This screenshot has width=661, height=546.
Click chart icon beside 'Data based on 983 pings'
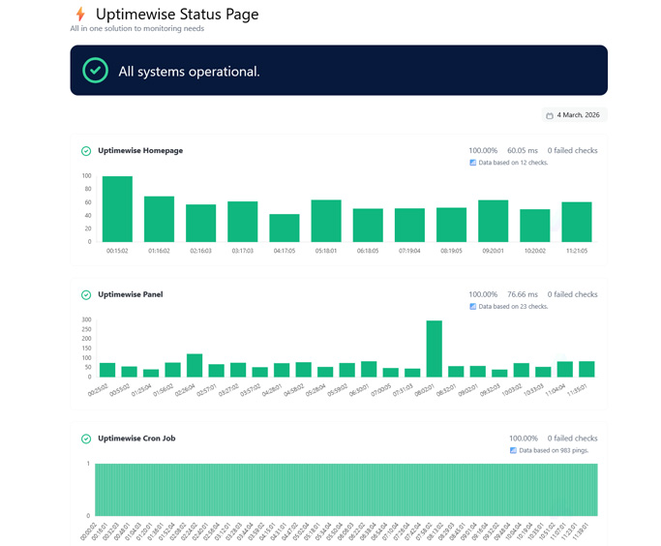(x=514, y=450)
